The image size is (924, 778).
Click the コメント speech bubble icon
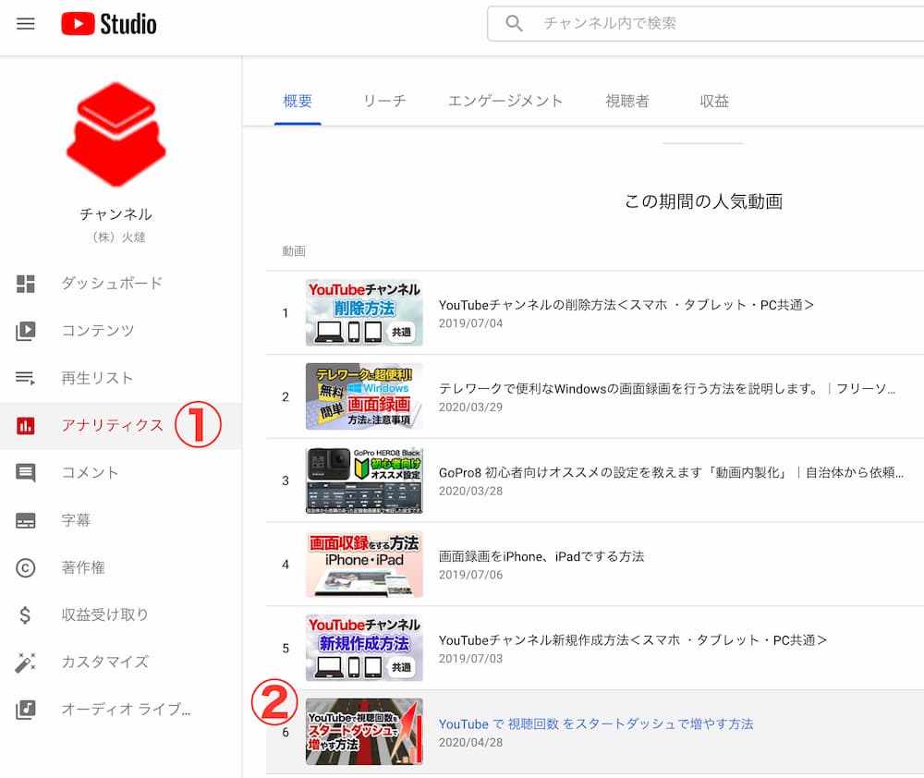coord(25,473)
